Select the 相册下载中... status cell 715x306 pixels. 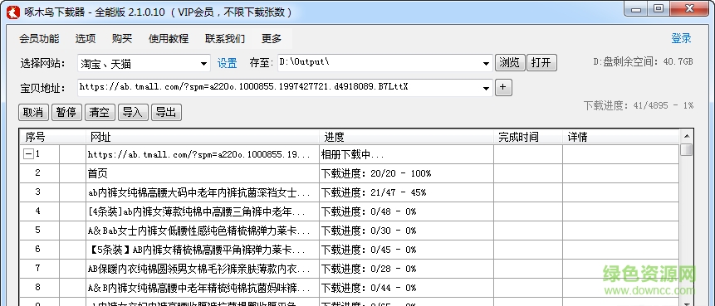pyautogui.click(x=406, y=154)
